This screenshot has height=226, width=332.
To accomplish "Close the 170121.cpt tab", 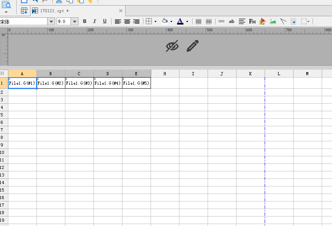I will click(x=121, y=11).
